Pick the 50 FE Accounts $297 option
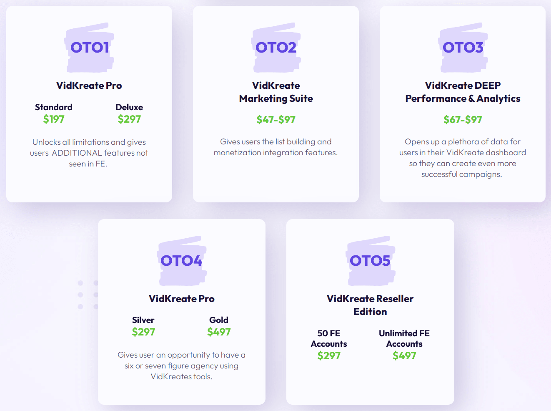Viewport: 551px width, 411px height. point(329,345)
